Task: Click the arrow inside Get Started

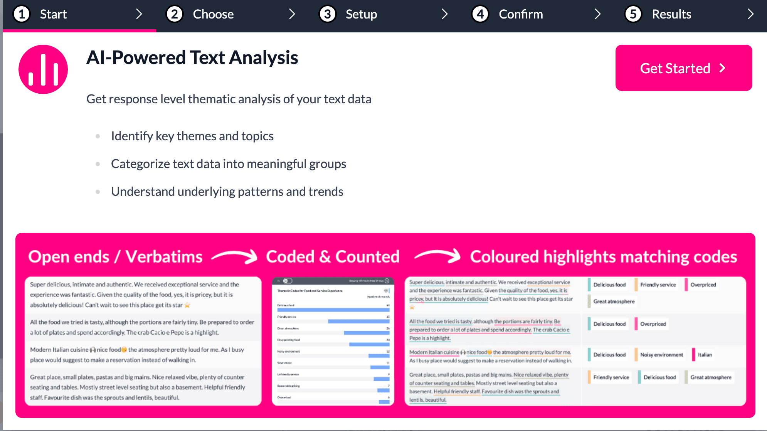Action: (723, 68)
